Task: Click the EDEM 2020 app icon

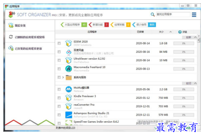Action: 68,43
